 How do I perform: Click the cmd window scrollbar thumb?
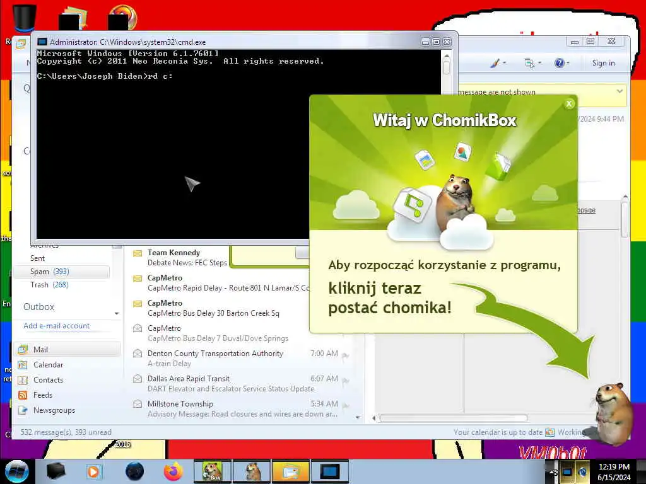(x=447, y=67)
